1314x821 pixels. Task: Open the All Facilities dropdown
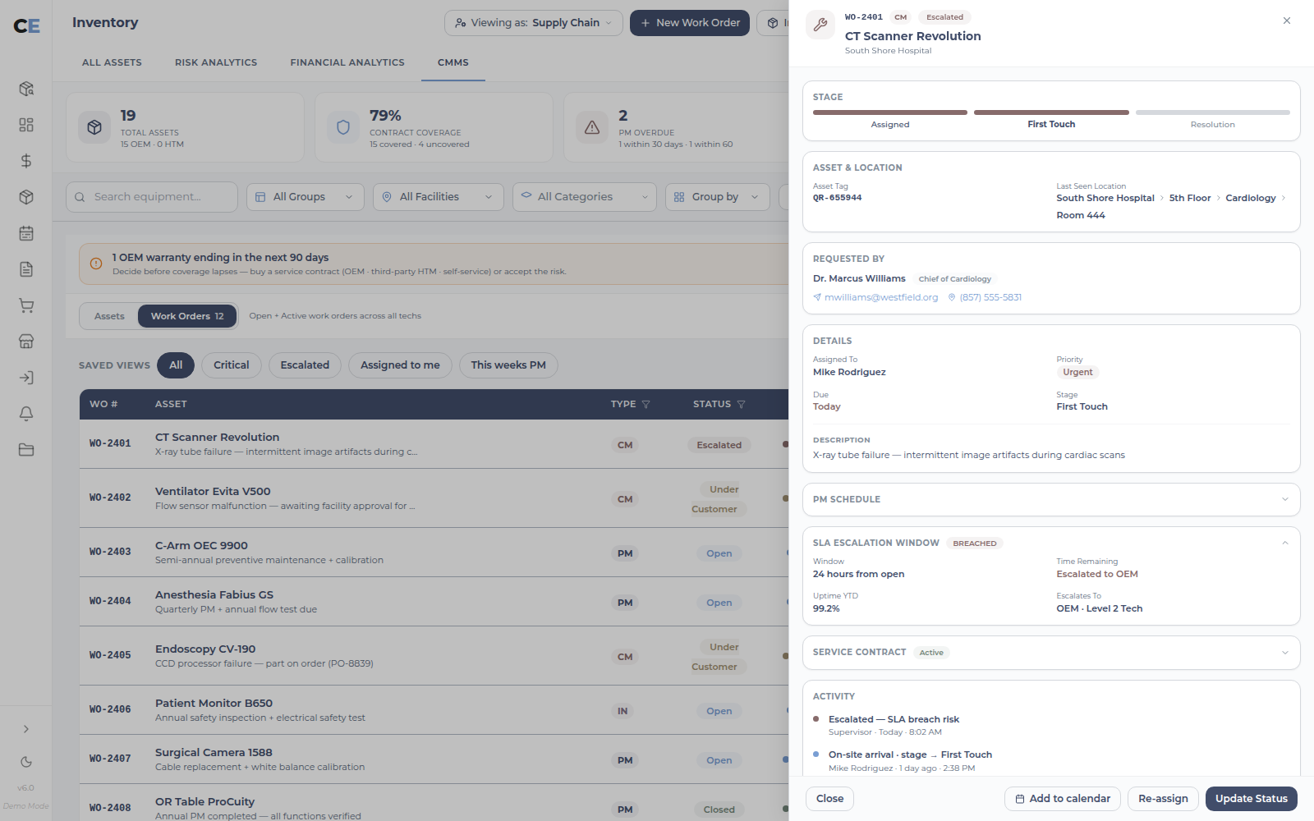(438, 197)
